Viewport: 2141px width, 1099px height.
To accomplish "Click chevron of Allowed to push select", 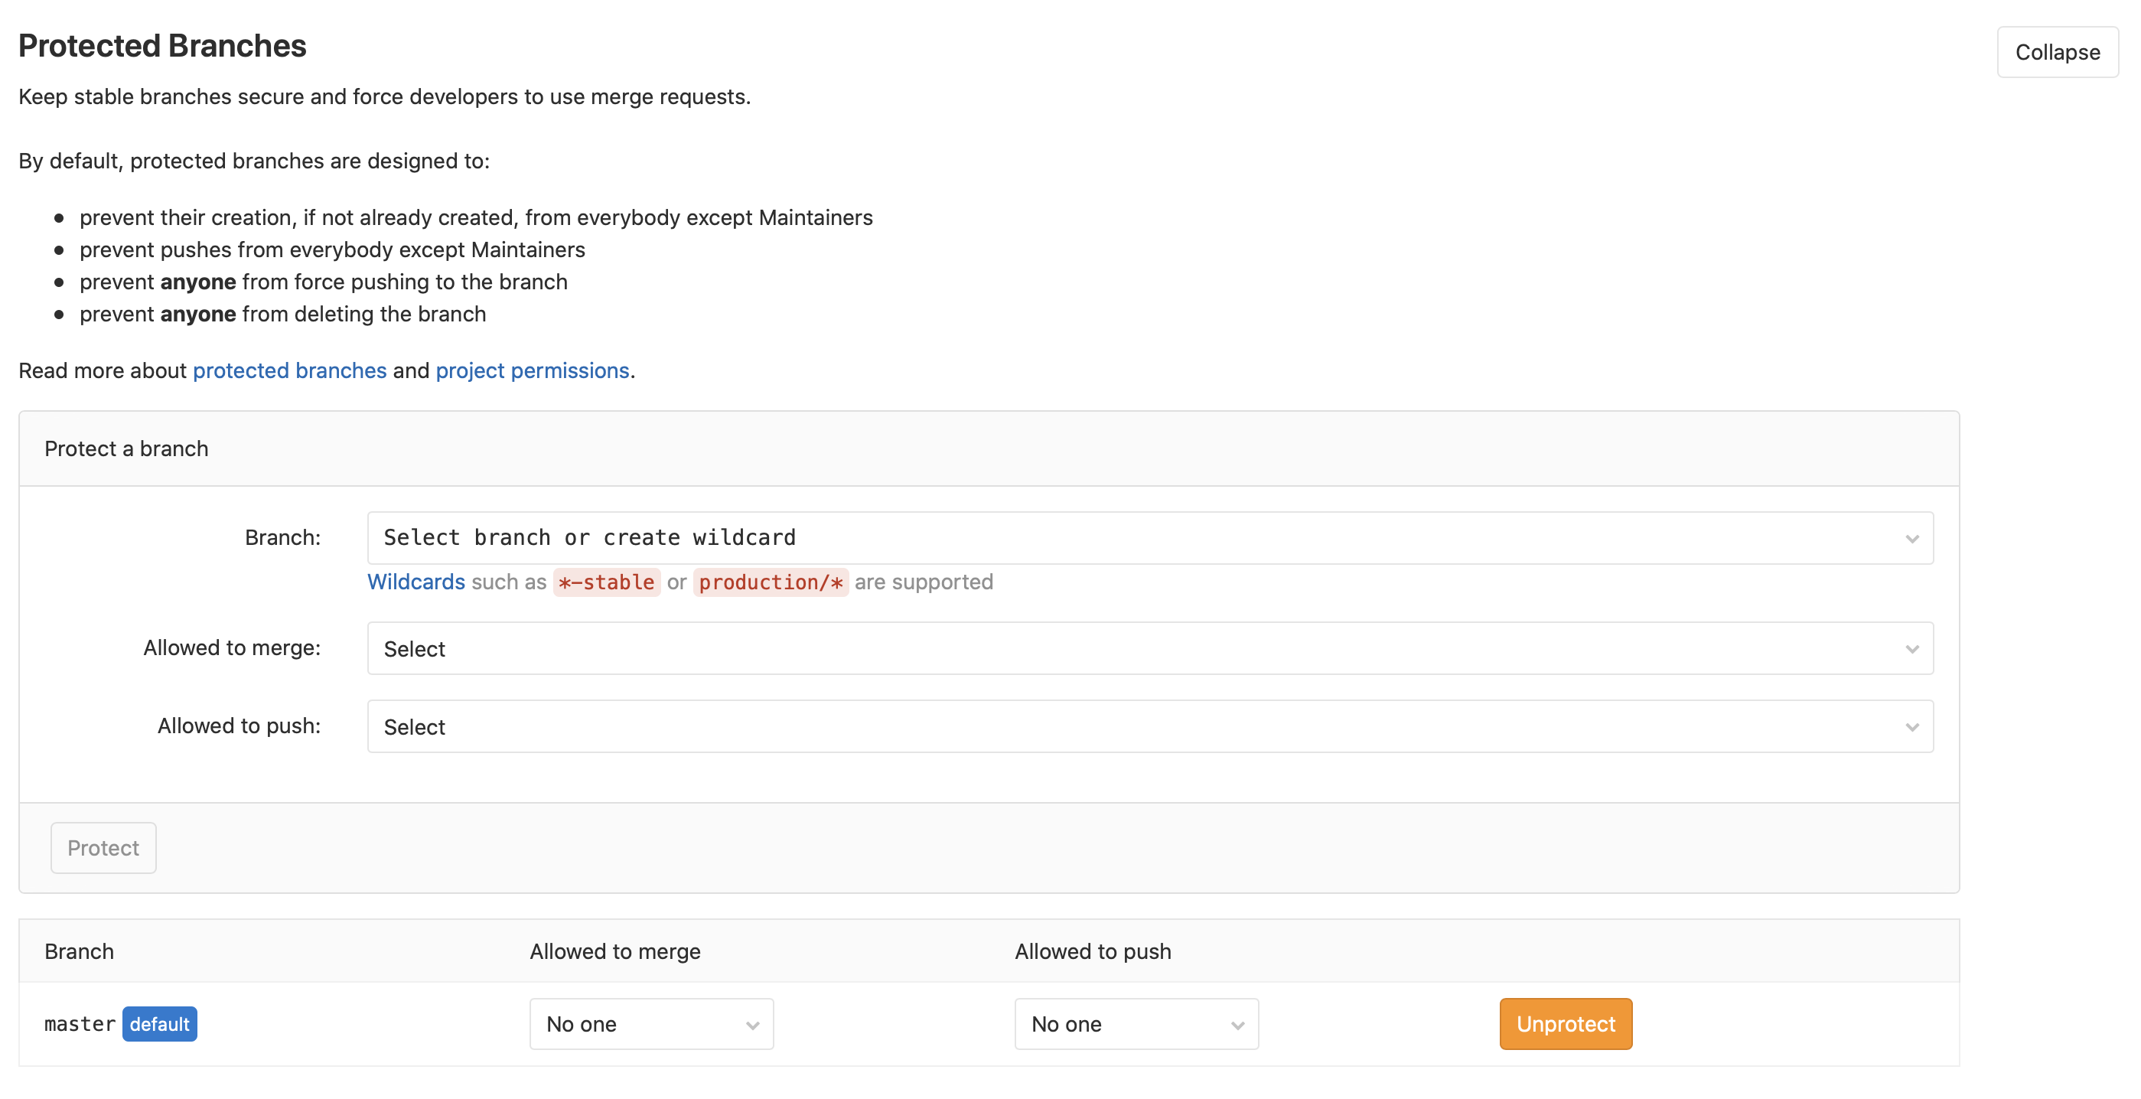I will [x=1911, y=727].
